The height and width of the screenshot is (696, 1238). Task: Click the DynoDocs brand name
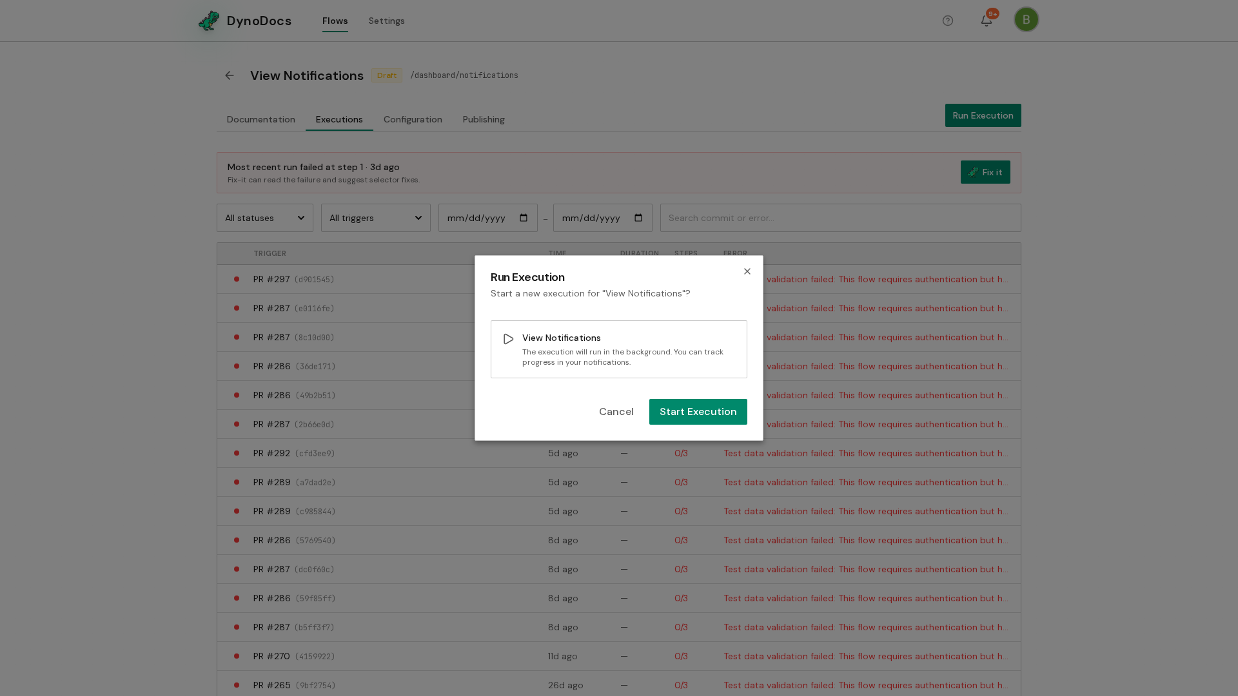click(x=259, y=21)
